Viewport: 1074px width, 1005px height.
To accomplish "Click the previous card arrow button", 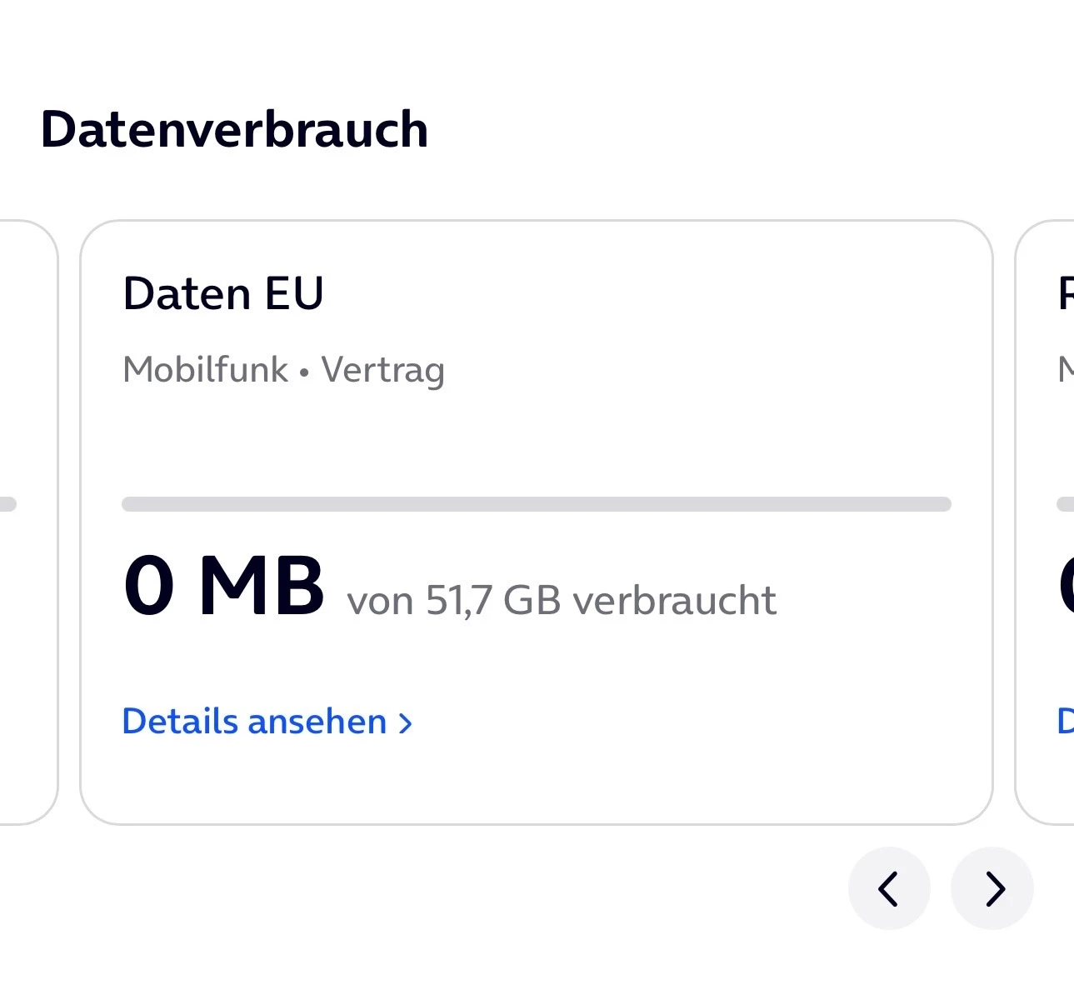I will point(889,888).
